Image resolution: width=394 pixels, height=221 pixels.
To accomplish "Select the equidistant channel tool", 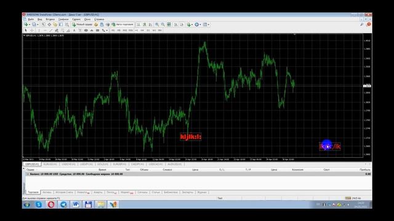I will 57,30.
